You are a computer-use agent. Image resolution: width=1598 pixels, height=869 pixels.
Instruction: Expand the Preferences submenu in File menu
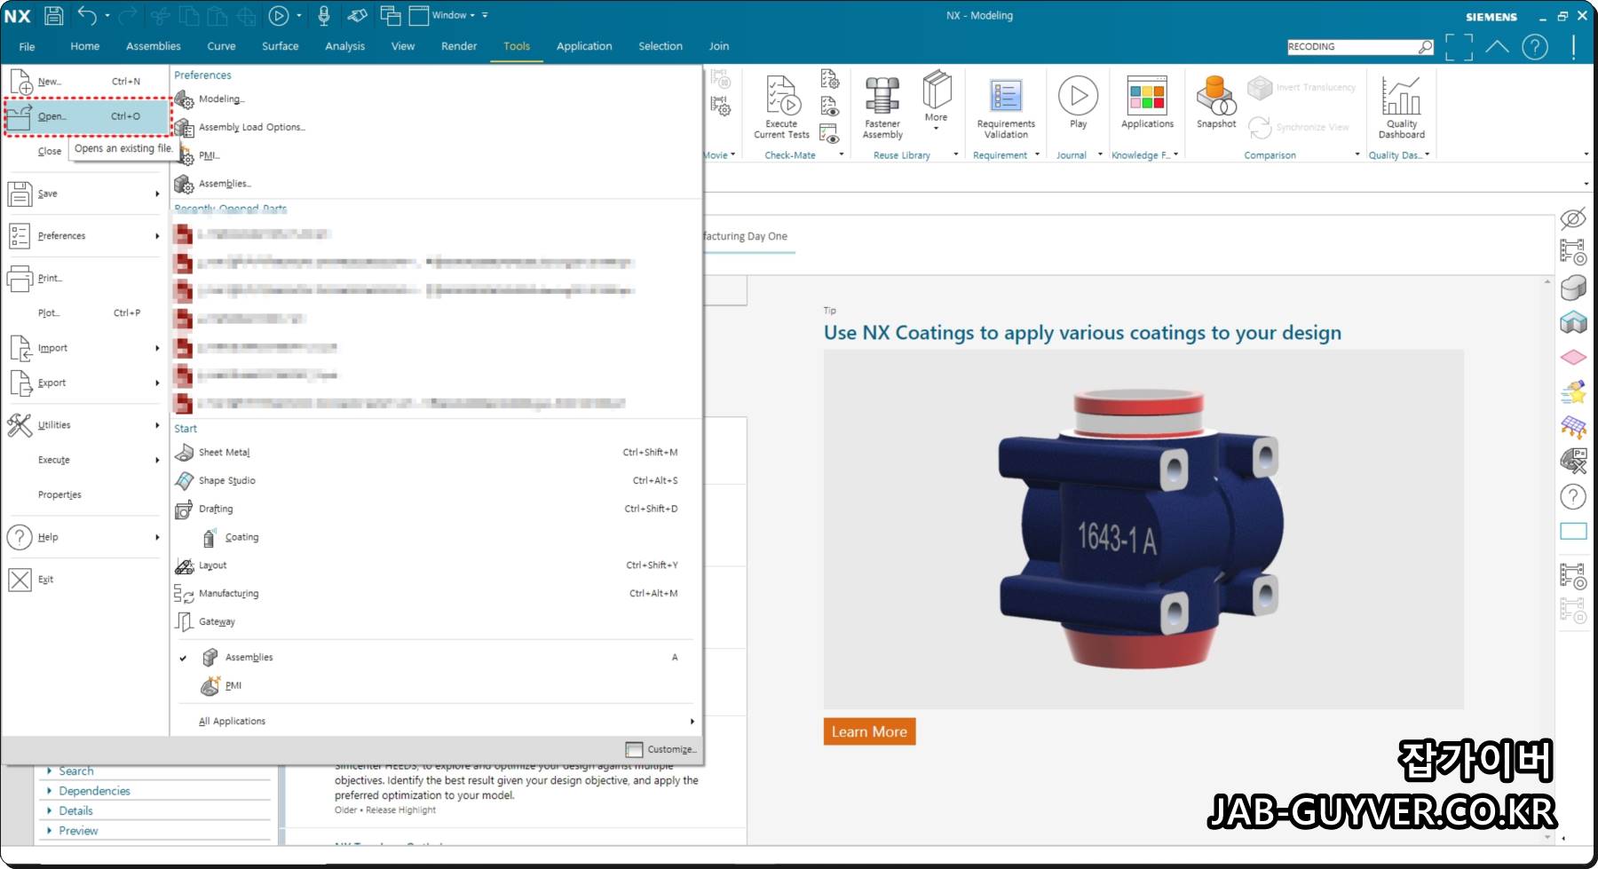[85, 236]
